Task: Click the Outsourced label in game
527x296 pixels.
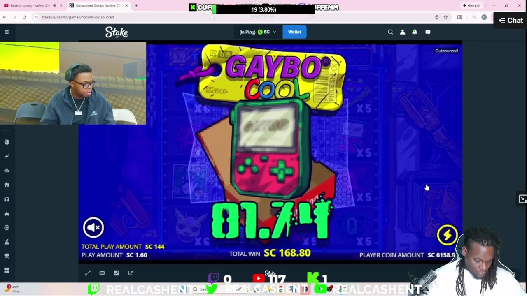Action: pyautogui.click(x=446, y=51)
